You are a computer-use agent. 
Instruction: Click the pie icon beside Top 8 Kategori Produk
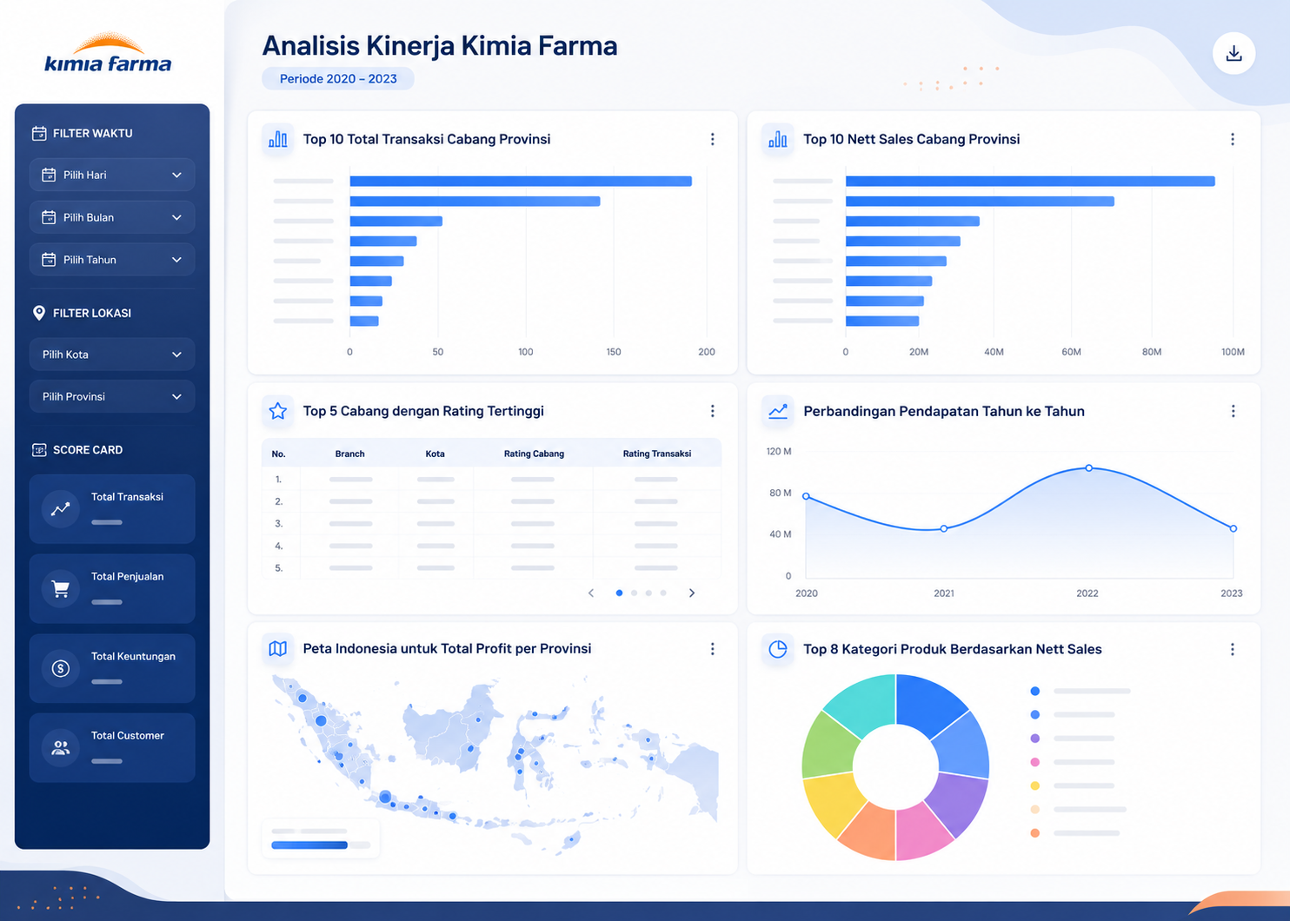pos(778,649)
